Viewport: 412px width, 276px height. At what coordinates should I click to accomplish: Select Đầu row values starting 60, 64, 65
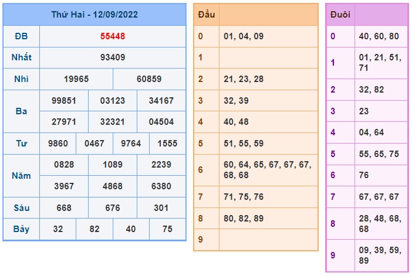click(268, 170)
